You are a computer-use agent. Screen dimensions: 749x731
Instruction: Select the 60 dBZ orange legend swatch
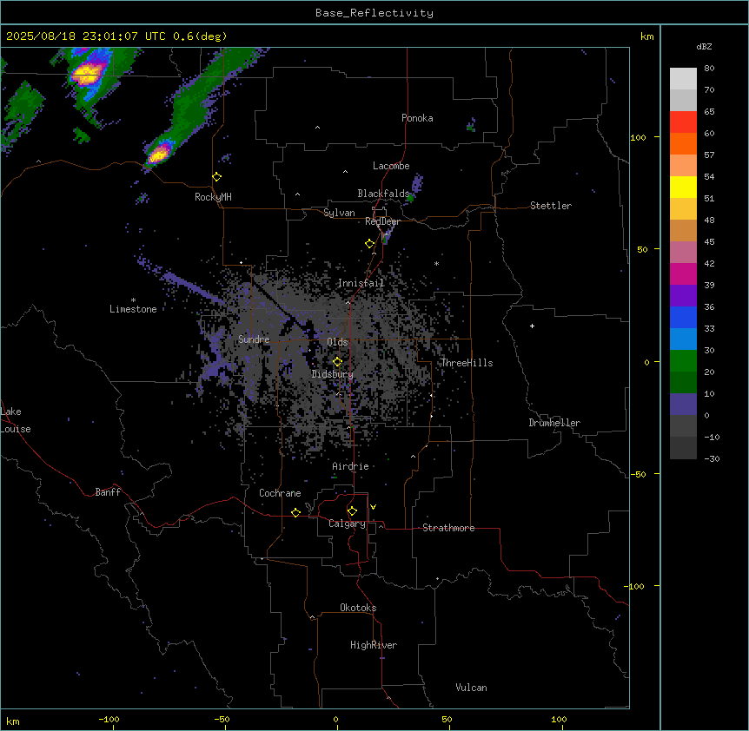683,143
